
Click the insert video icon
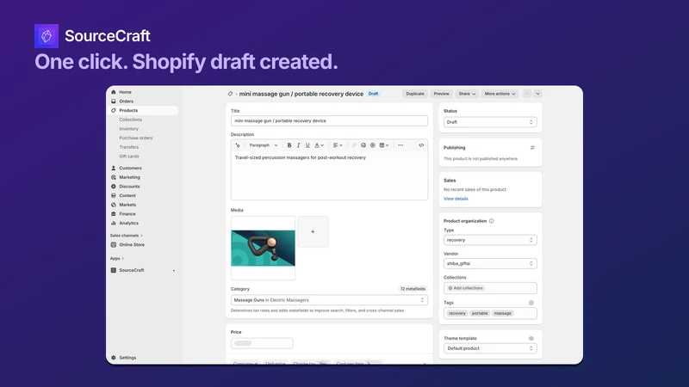point(373,145)
